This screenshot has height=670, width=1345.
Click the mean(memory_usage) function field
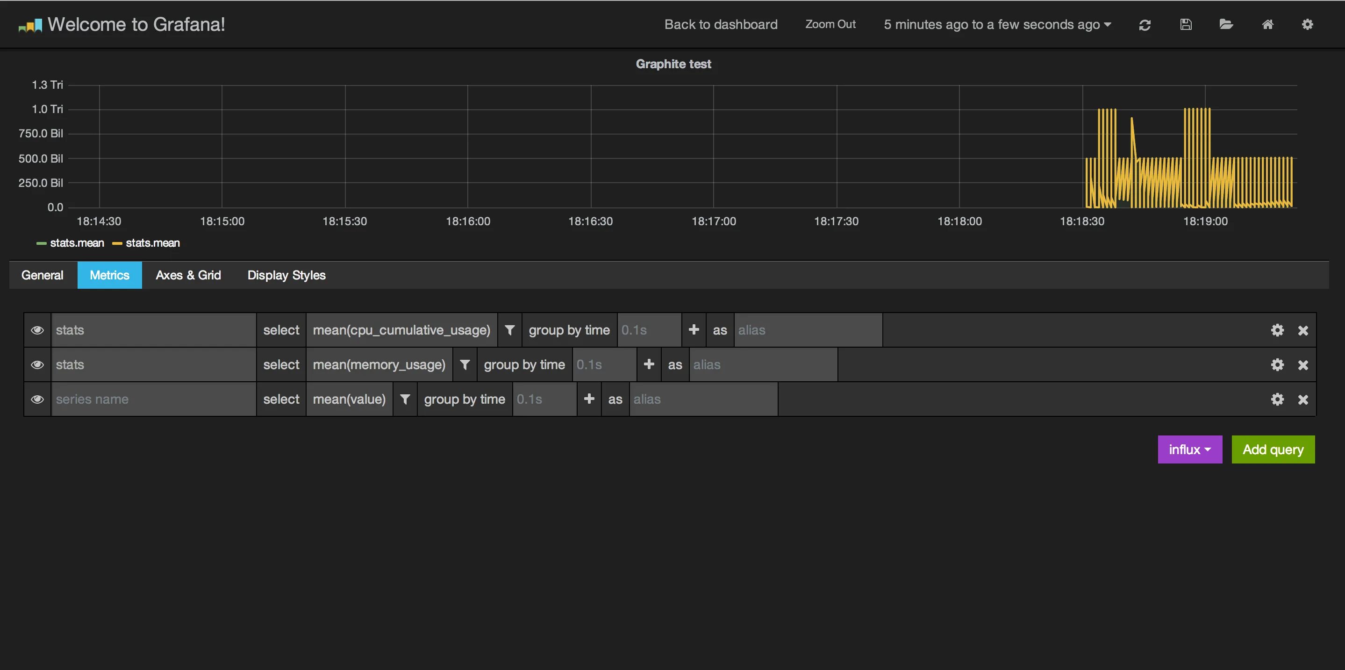tap(379, 364)
